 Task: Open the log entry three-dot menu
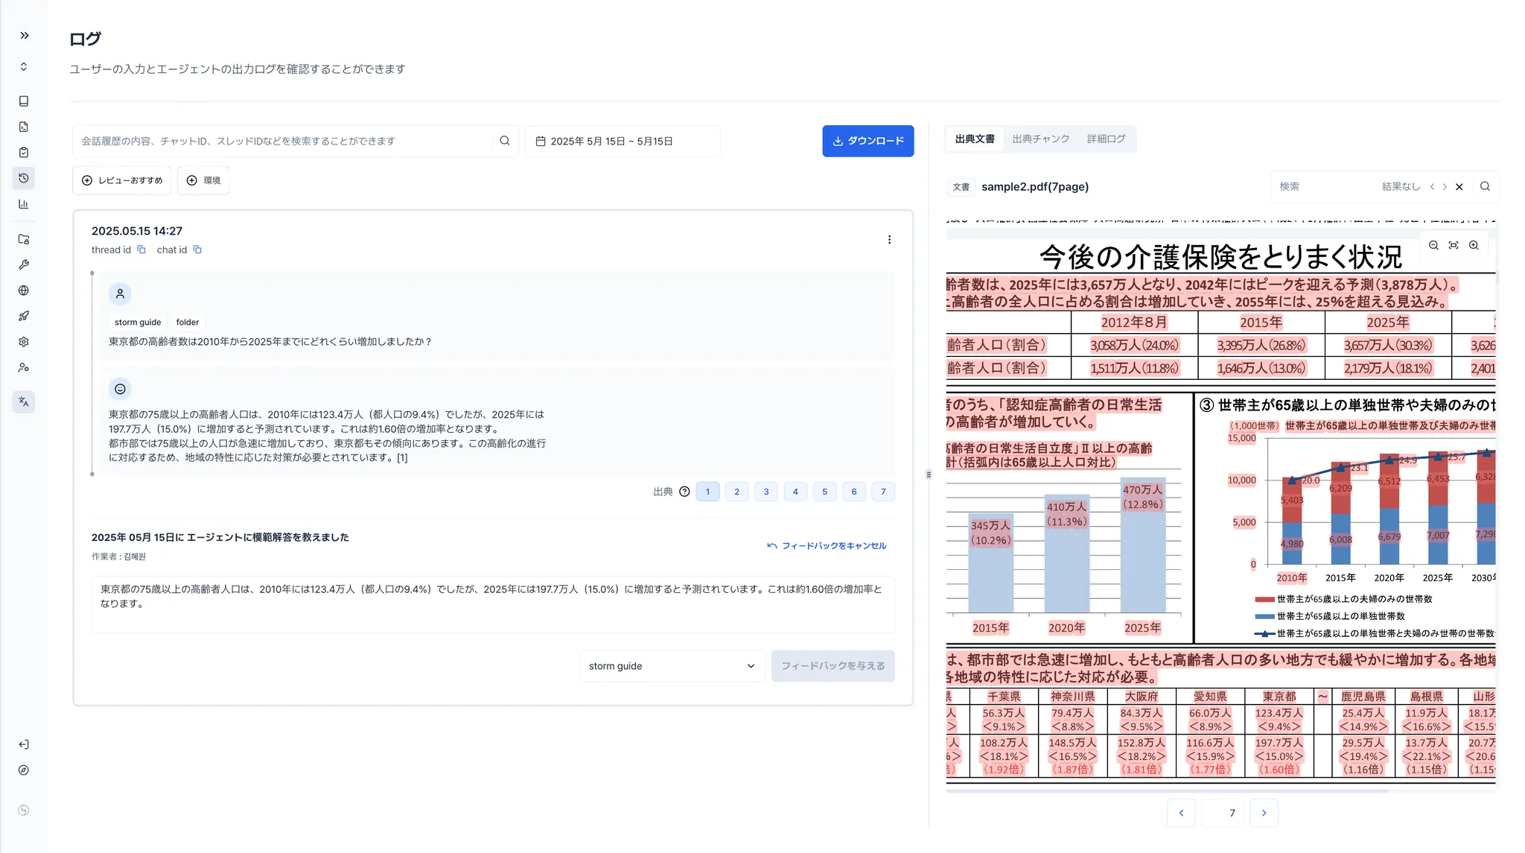point(889,240)
